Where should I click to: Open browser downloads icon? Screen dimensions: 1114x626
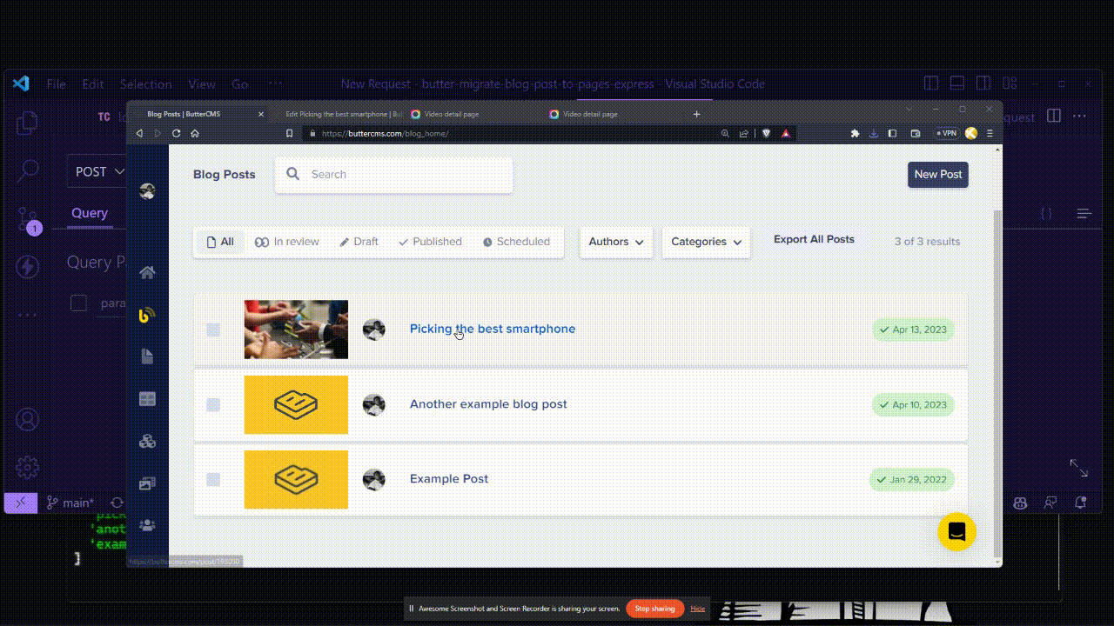click(874, 133)
